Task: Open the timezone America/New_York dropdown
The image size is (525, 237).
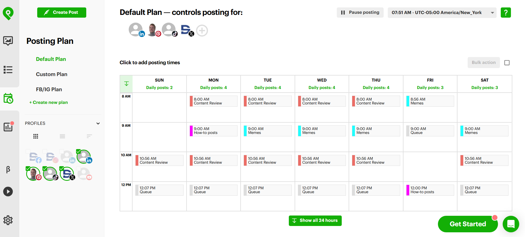Action: pos(442,13)
